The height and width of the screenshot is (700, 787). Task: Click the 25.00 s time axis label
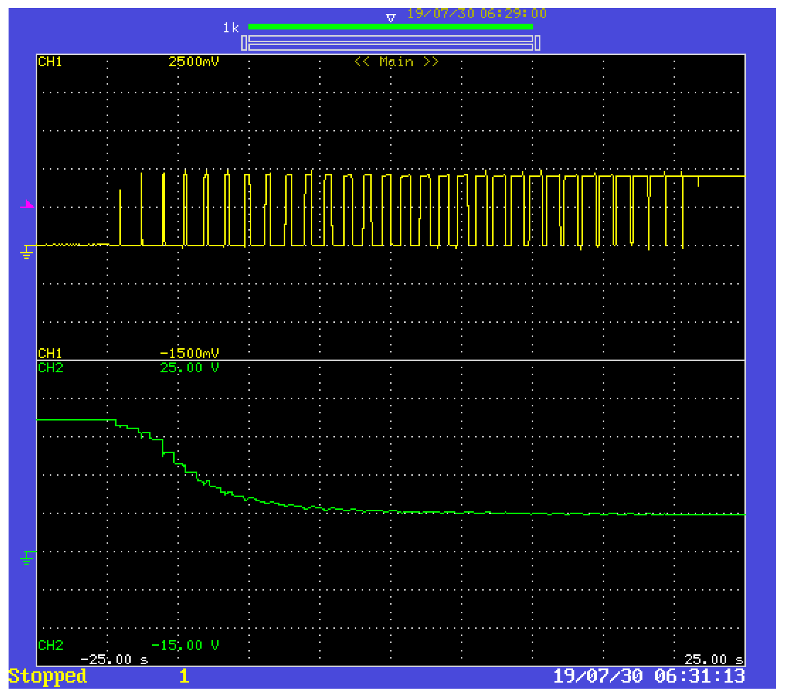point(713,659)
